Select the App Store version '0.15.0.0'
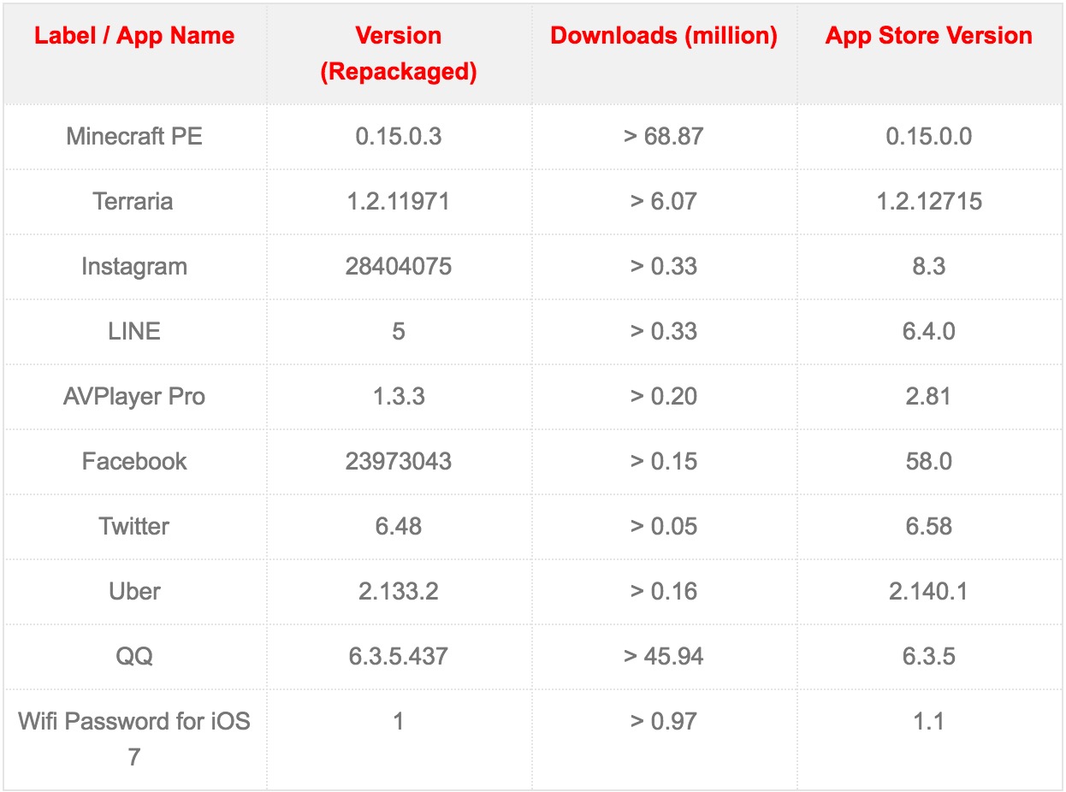 click(x=929, y=136)
